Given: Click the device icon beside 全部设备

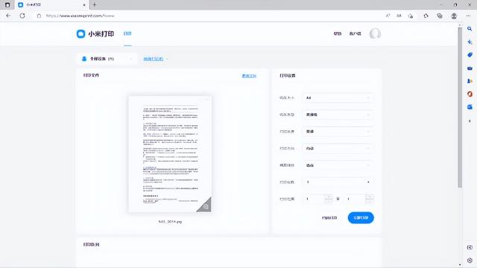Looking at the screenshot, I should tap(84, 59).
